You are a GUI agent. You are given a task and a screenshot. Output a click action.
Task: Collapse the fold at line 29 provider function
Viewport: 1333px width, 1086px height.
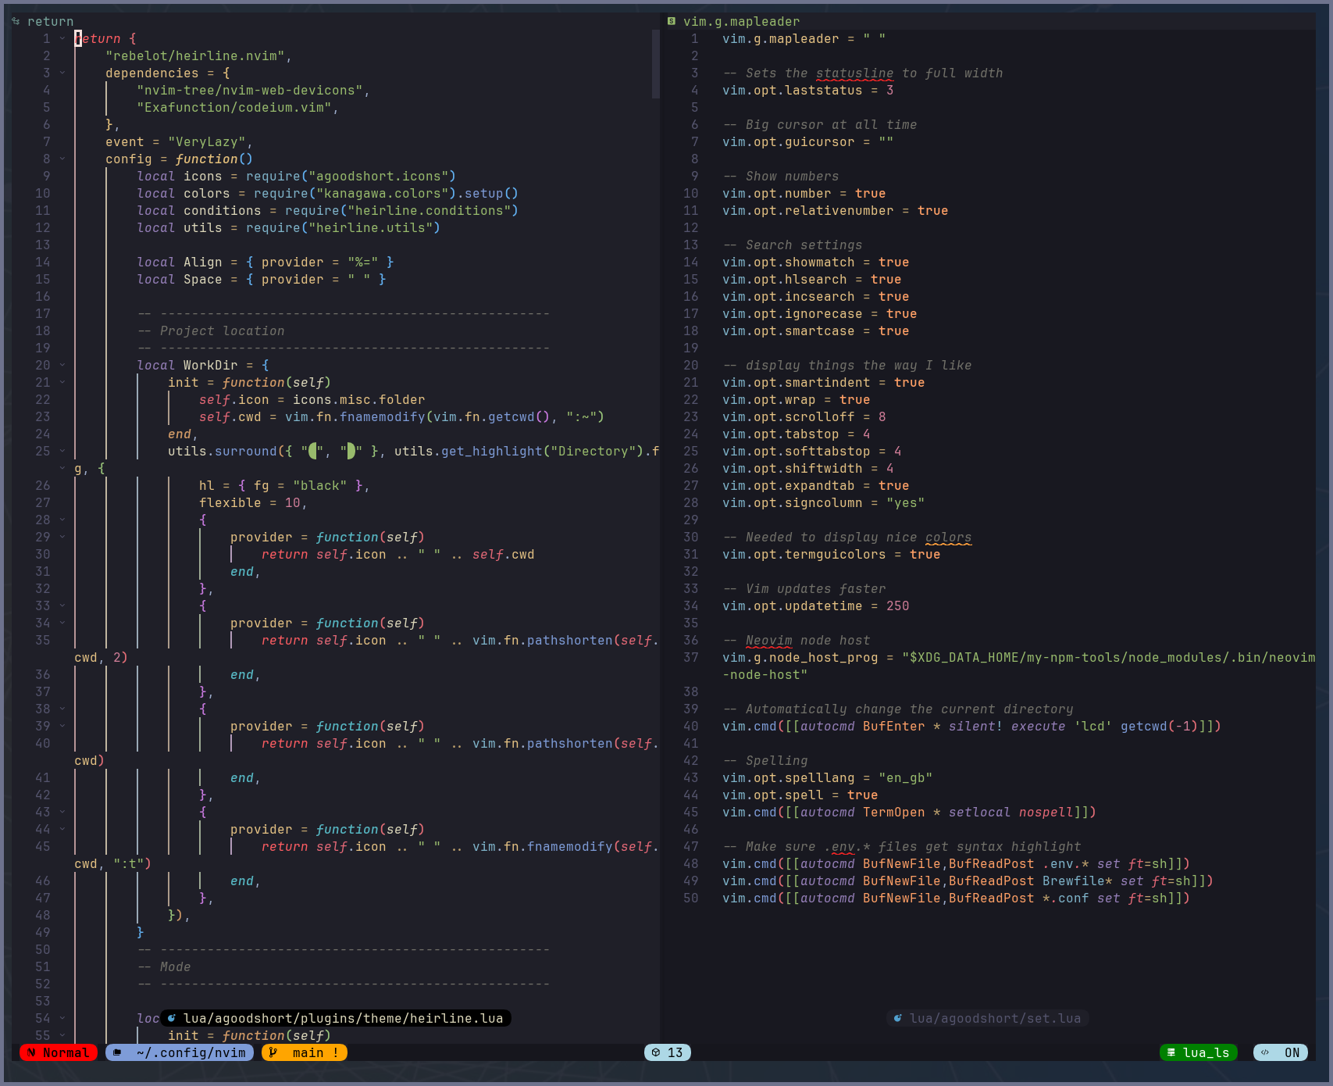[x=62, y=537]
